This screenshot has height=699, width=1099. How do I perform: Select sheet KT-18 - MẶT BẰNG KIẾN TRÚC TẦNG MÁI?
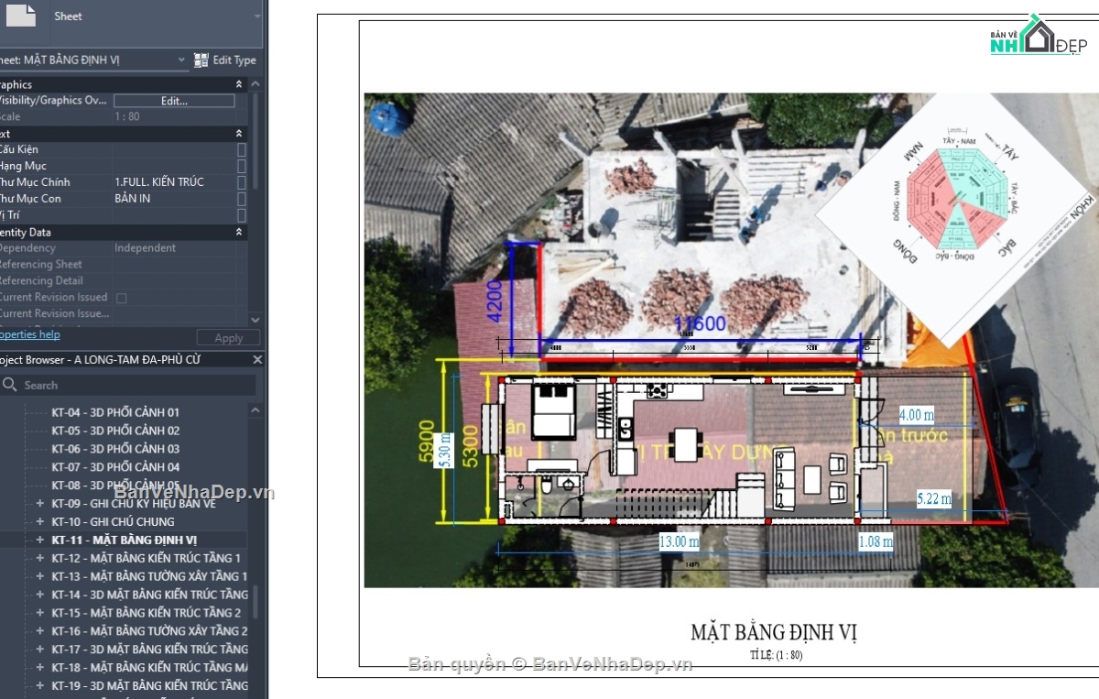[x=149, y=668]
